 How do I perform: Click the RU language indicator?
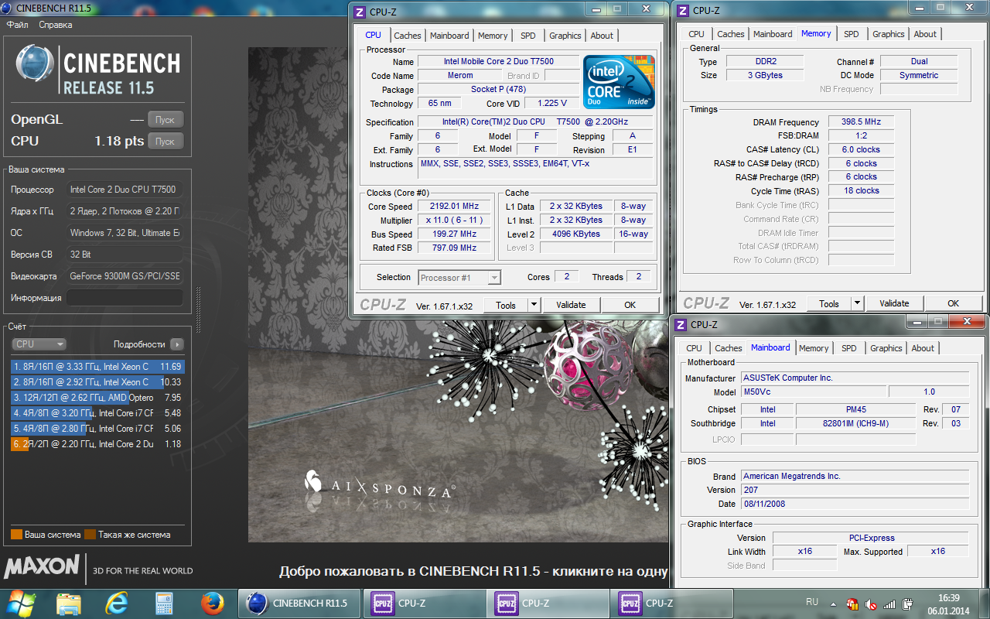pos(812,602)
